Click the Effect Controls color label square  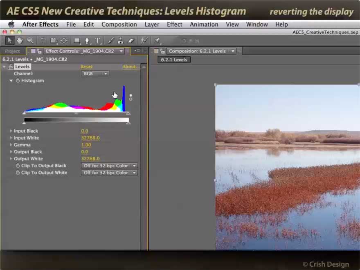point(33,51)
